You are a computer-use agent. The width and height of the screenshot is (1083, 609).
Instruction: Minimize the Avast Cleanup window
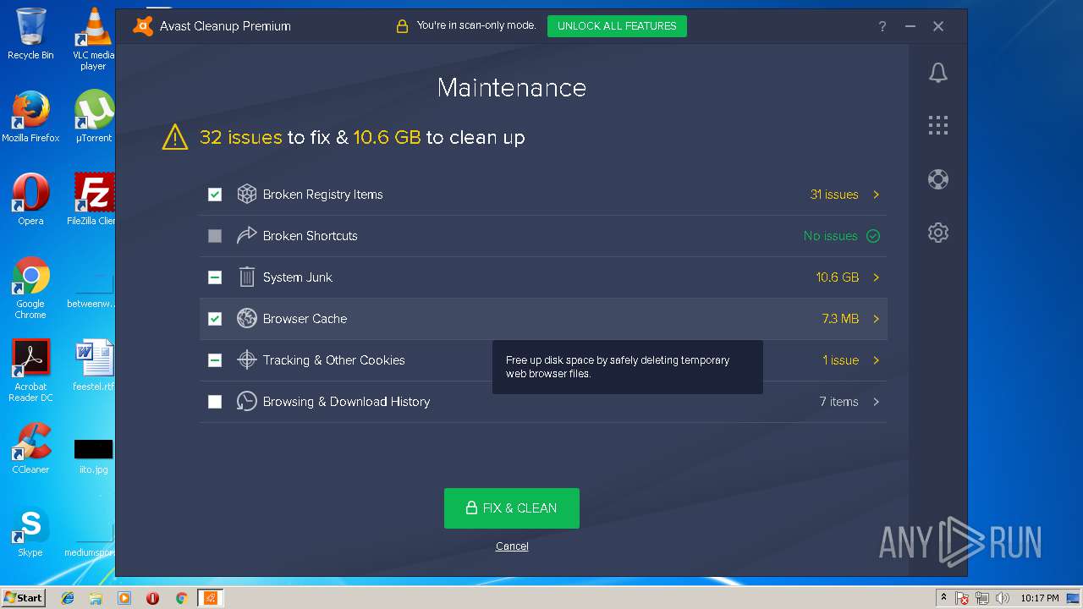coord(910,26)
